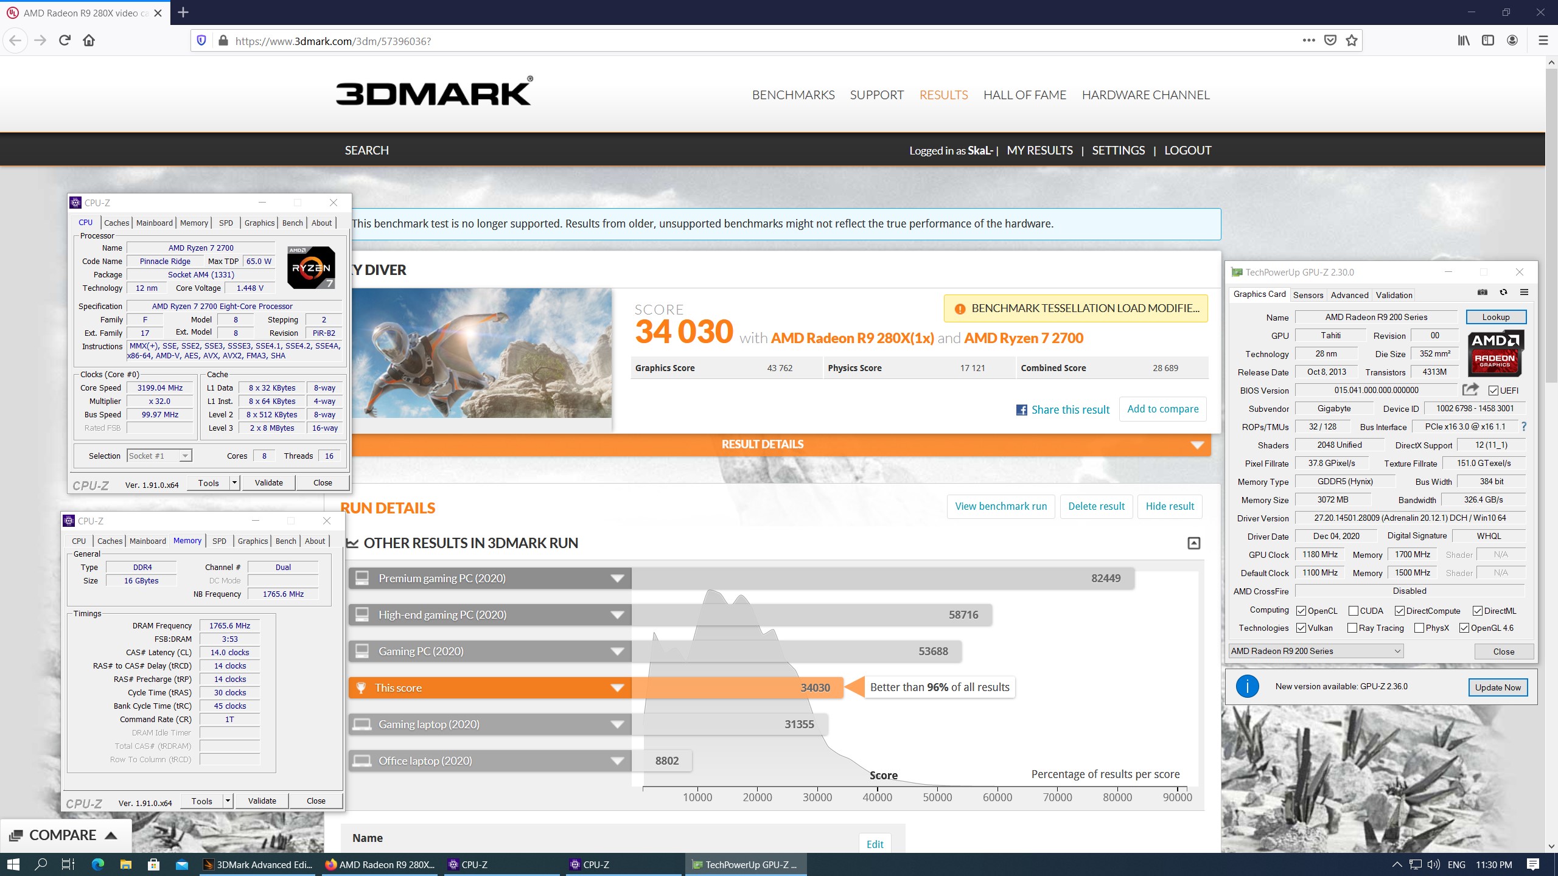The width and height of the screenshot is (1558, 876).
Task: Click Delete result button
Action: coord(1097,507)
